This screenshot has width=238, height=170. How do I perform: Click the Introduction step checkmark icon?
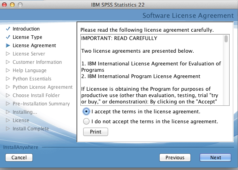[x=8, y=29]
